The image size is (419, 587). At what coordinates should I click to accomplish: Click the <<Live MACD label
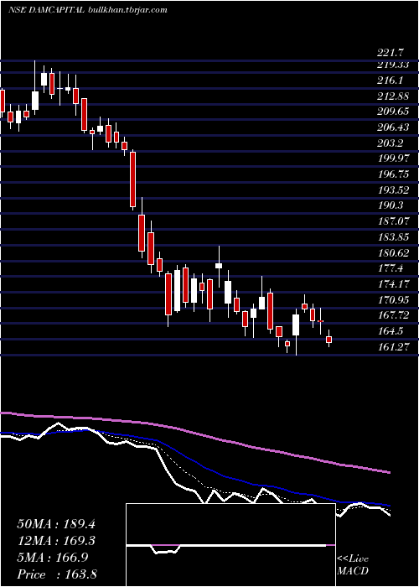(353, 565)
